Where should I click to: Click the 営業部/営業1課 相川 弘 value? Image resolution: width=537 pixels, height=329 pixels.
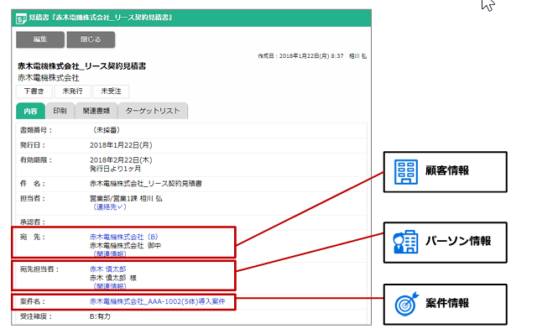[x=126, y=198]
